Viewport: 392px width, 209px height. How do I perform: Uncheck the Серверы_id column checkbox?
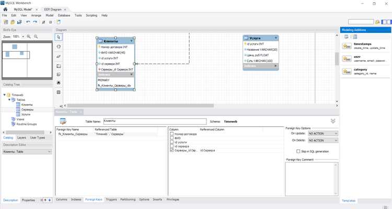pos(172,150)
